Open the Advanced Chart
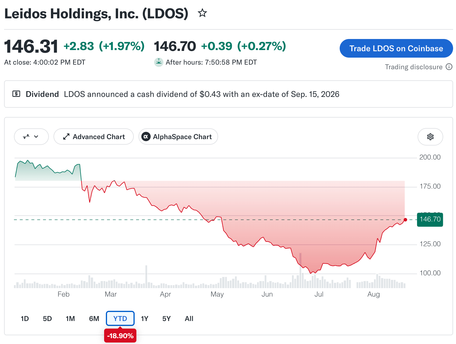This screenshot has height=344, width=456. pos(94,136)
